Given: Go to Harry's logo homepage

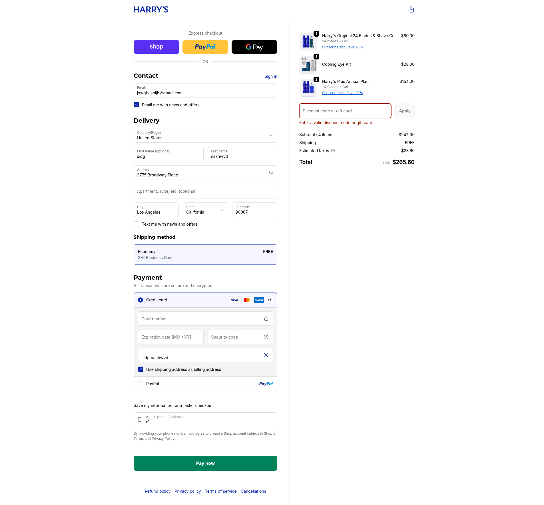Looking at the screenshot, I should pyautogui.click(x=151, y=10).
